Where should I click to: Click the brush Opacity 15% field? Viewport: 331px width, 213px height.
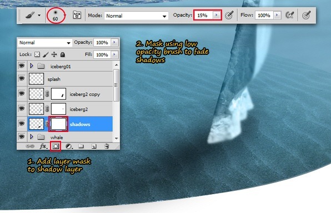point(203,16)
